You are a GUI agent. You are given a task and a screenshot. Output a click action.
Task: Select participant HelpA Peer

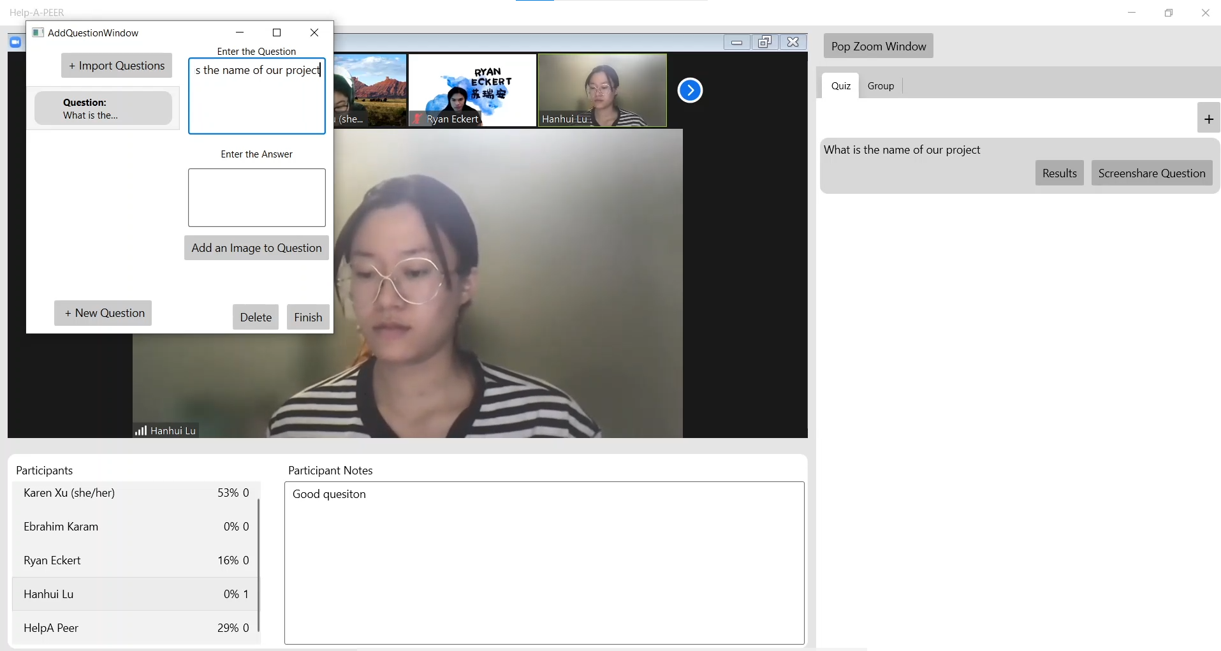click(x=135, y=628)
